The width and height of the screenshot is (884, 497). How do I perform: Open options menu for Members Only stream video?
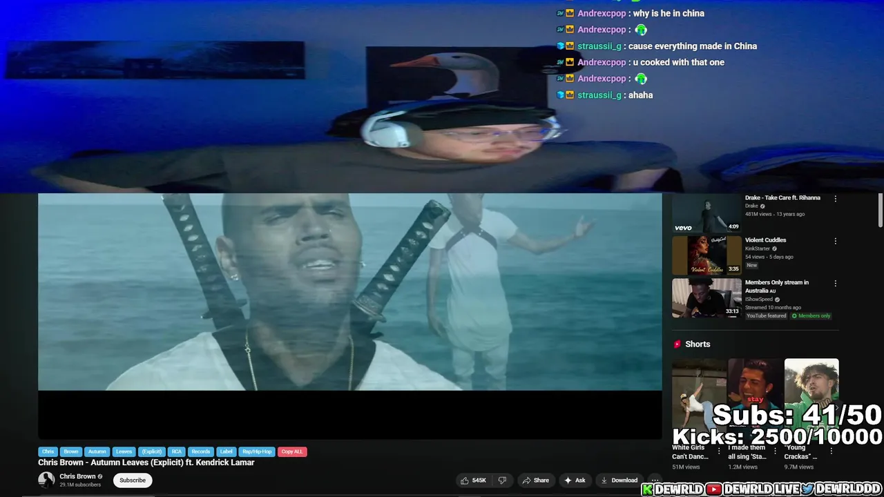pyautogui.click(x=835, y=284)
